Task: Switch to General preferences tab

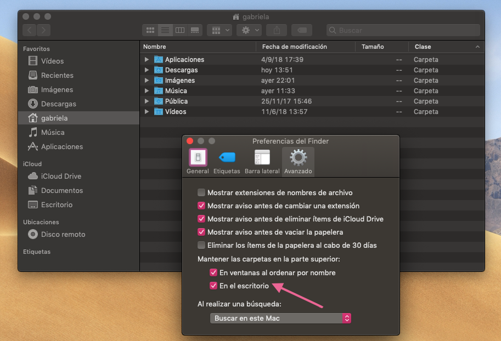Action: (x=198, y=162)
